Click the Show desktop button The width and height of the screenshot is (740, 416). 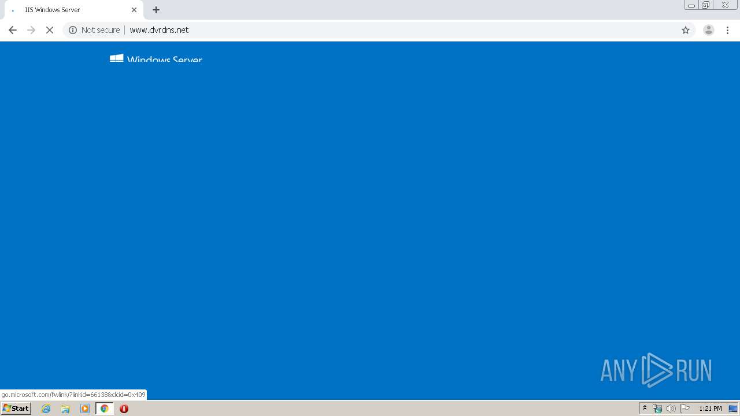click(x=733, y=408)
